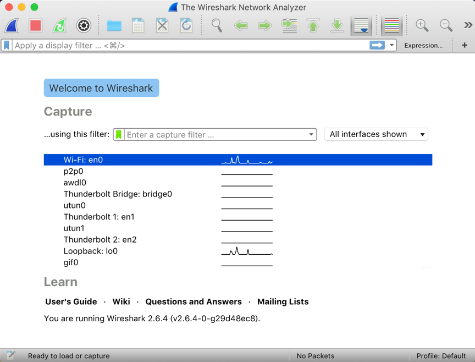Zoom in the main window text
The image size is (475, 362).
click(x=422, y=25)
